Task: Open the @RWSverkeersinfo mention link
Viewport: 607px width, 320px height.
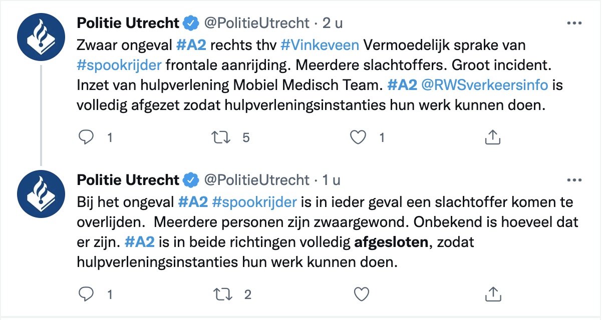Action: [x=485, y=85]
